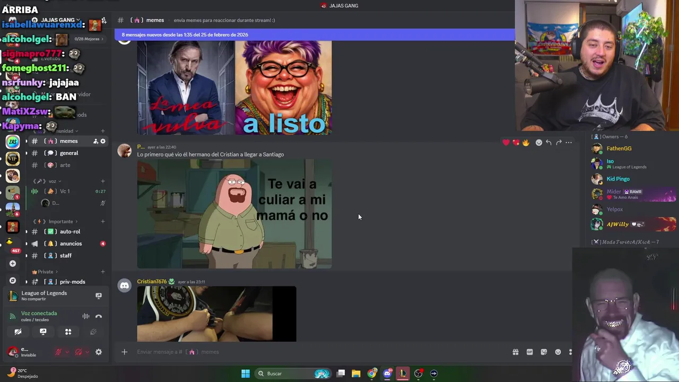Screen dimensions: 679x382
Task: Open the Windows Start menu
Action: pyautogui.click(x=246, y=374)
